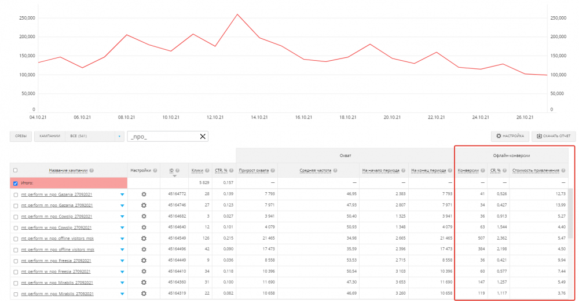Switch to the Срезы tab
The height and width of the screenshot is (301, 579).
click(x=21, y=136)
